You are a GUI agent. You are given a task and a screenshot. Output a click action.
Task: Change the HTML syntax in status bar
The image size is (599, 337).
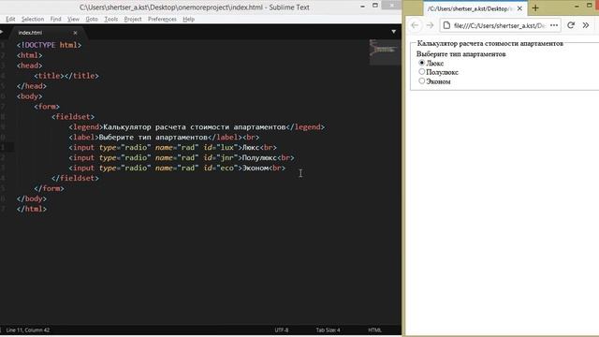point(374,330)
